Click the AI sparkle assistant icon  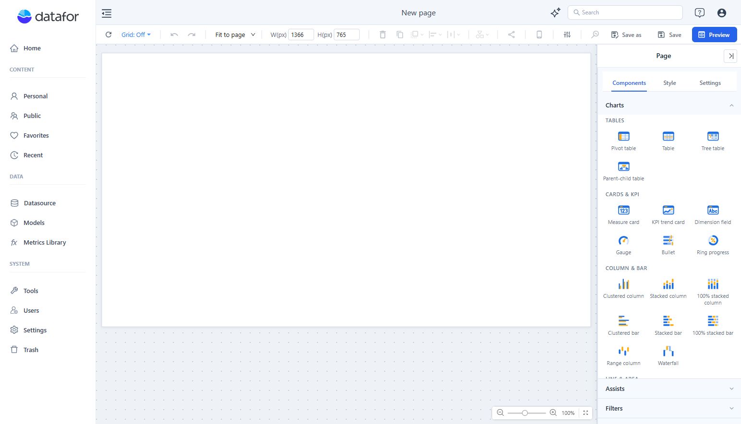[555, 13]
